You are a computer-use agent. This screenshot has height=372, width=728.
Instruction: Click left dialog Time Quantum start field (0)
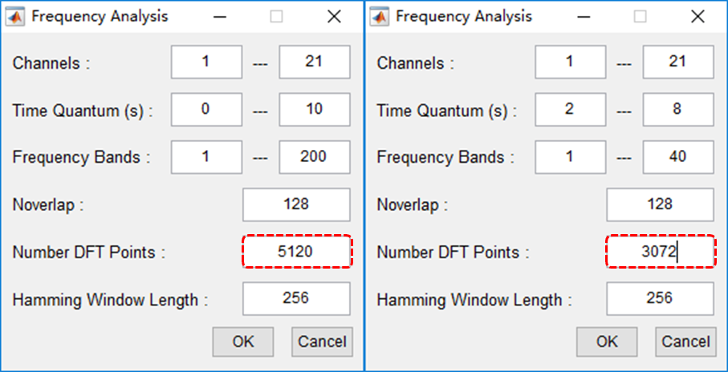point(206,110)
